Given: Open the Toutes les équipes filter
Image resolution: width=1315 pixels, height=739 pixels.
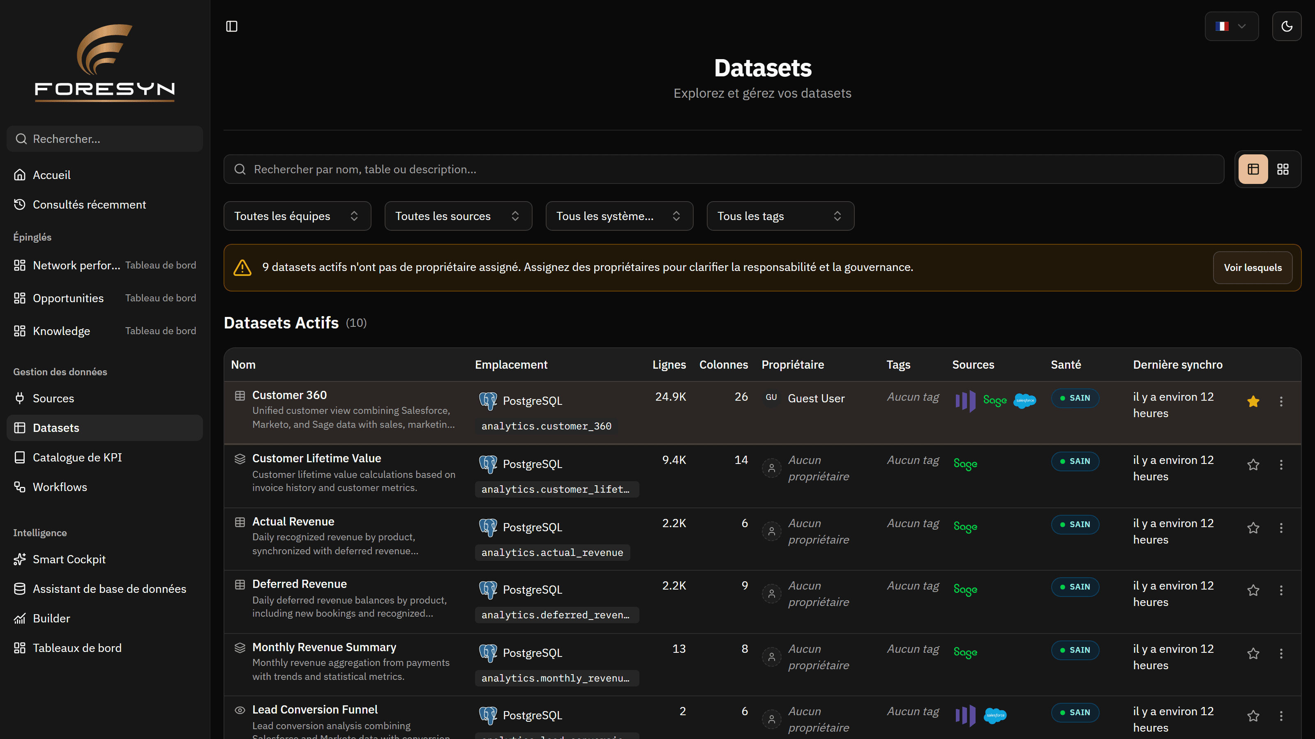Looking at the screenshot, I should point(297,216).
